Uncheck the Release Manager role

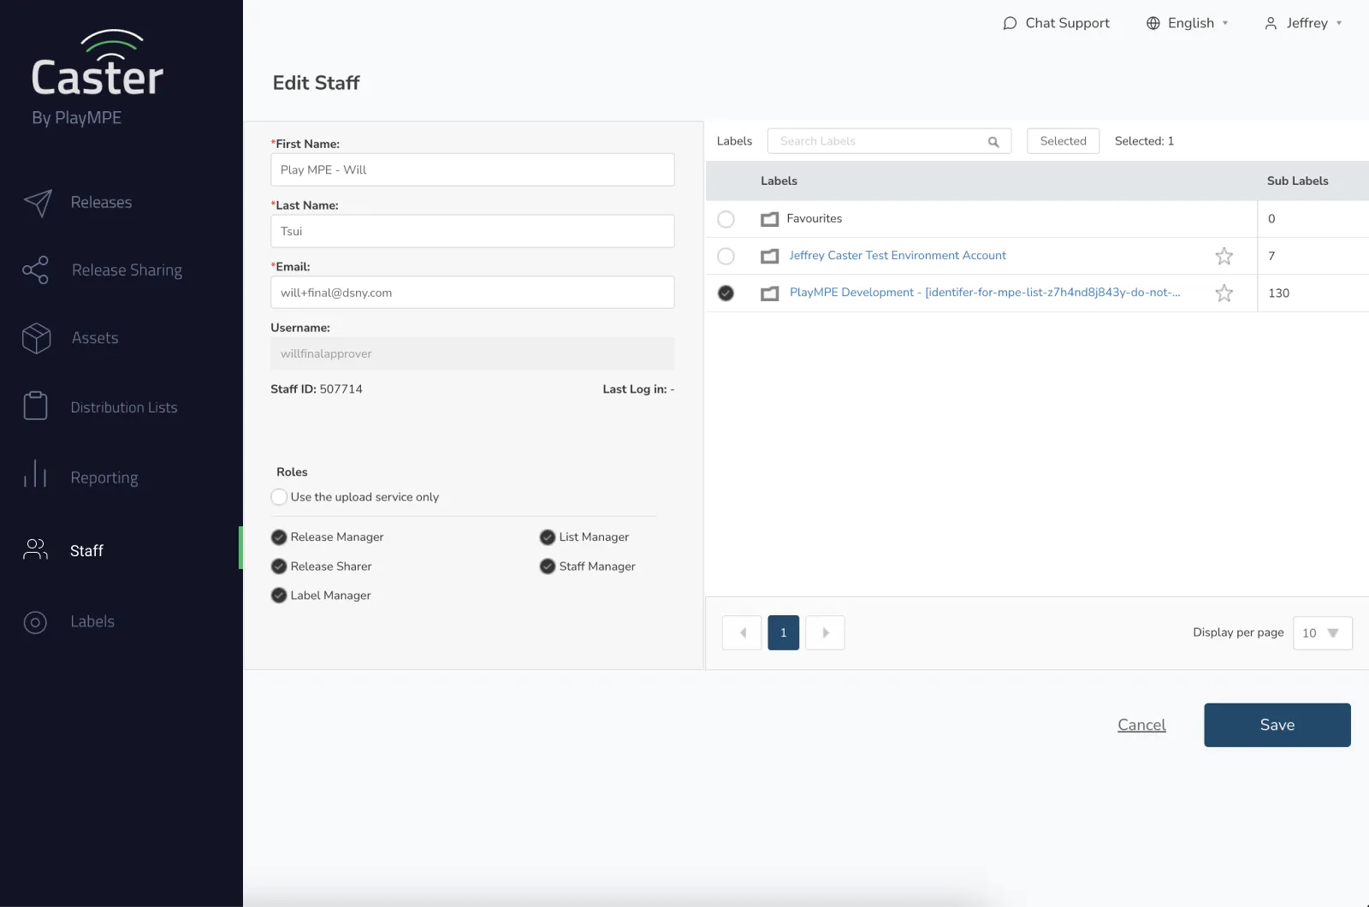point(278,536)
